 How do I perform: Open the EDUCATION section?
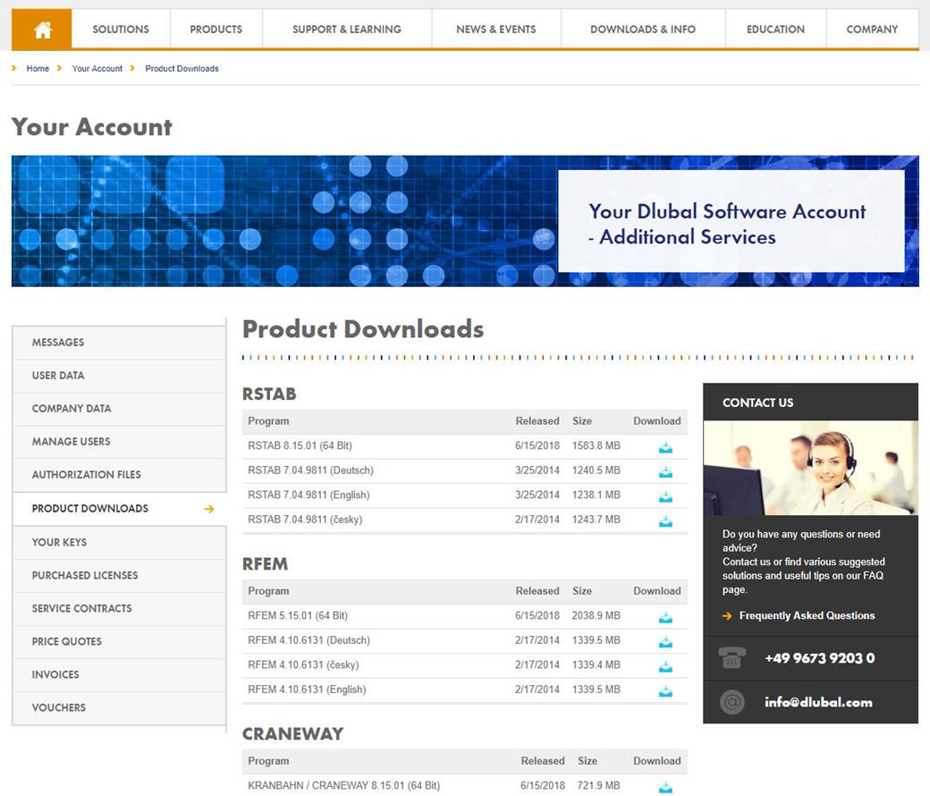pyautogui.click(x=774, y=29)
